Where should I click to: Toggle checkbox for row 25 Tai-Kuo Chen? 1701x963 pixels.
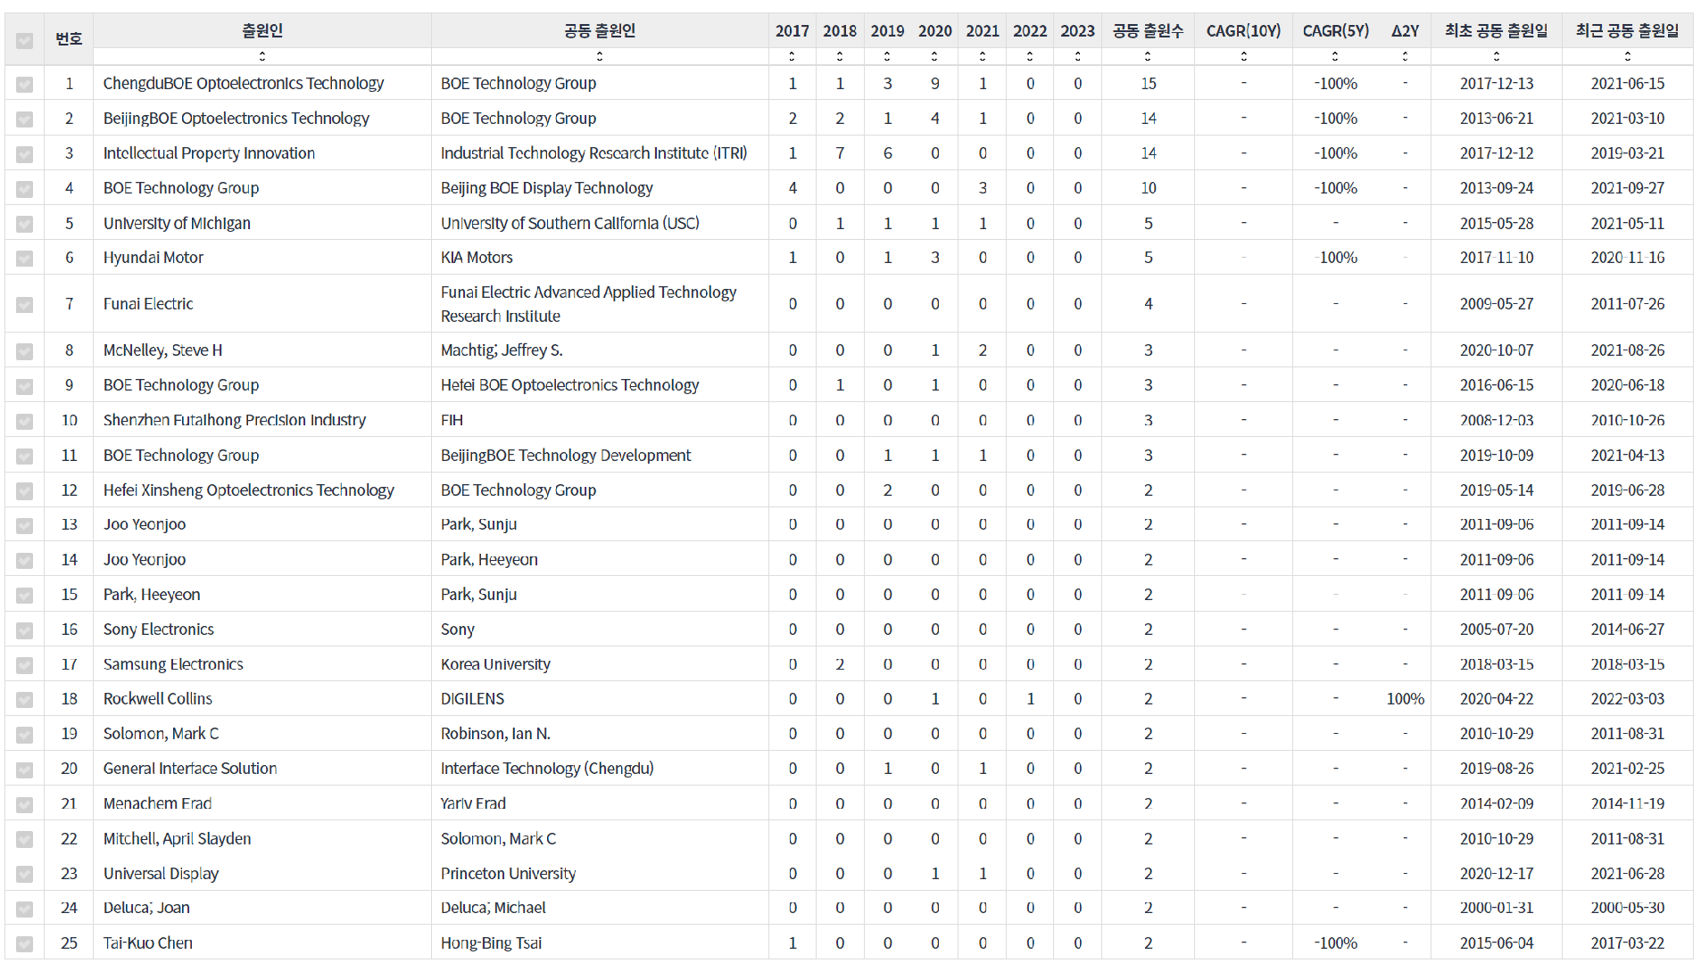click(x=24, y=943)
